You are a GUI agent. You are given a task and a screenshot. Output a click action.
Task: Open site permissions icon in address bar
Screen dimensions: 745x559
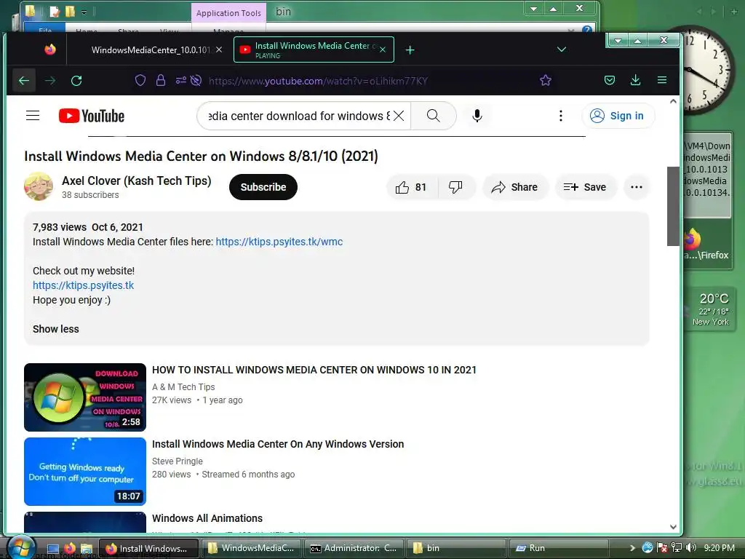pos(180,80)
